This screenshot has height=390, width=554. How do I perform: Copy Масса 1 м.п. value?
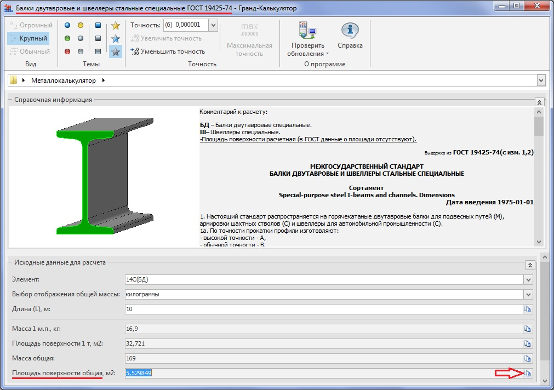[x=528, y=329]
